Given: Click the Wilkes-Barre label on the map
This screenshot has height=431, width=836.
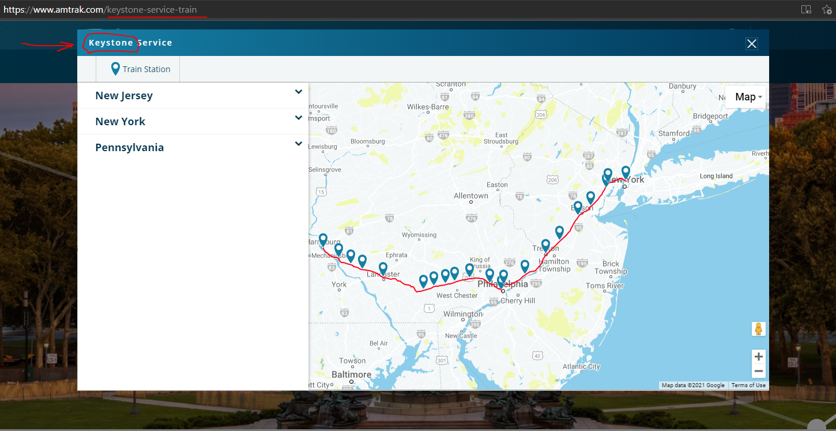Looking at the screenshot, I should coord(428,107).
